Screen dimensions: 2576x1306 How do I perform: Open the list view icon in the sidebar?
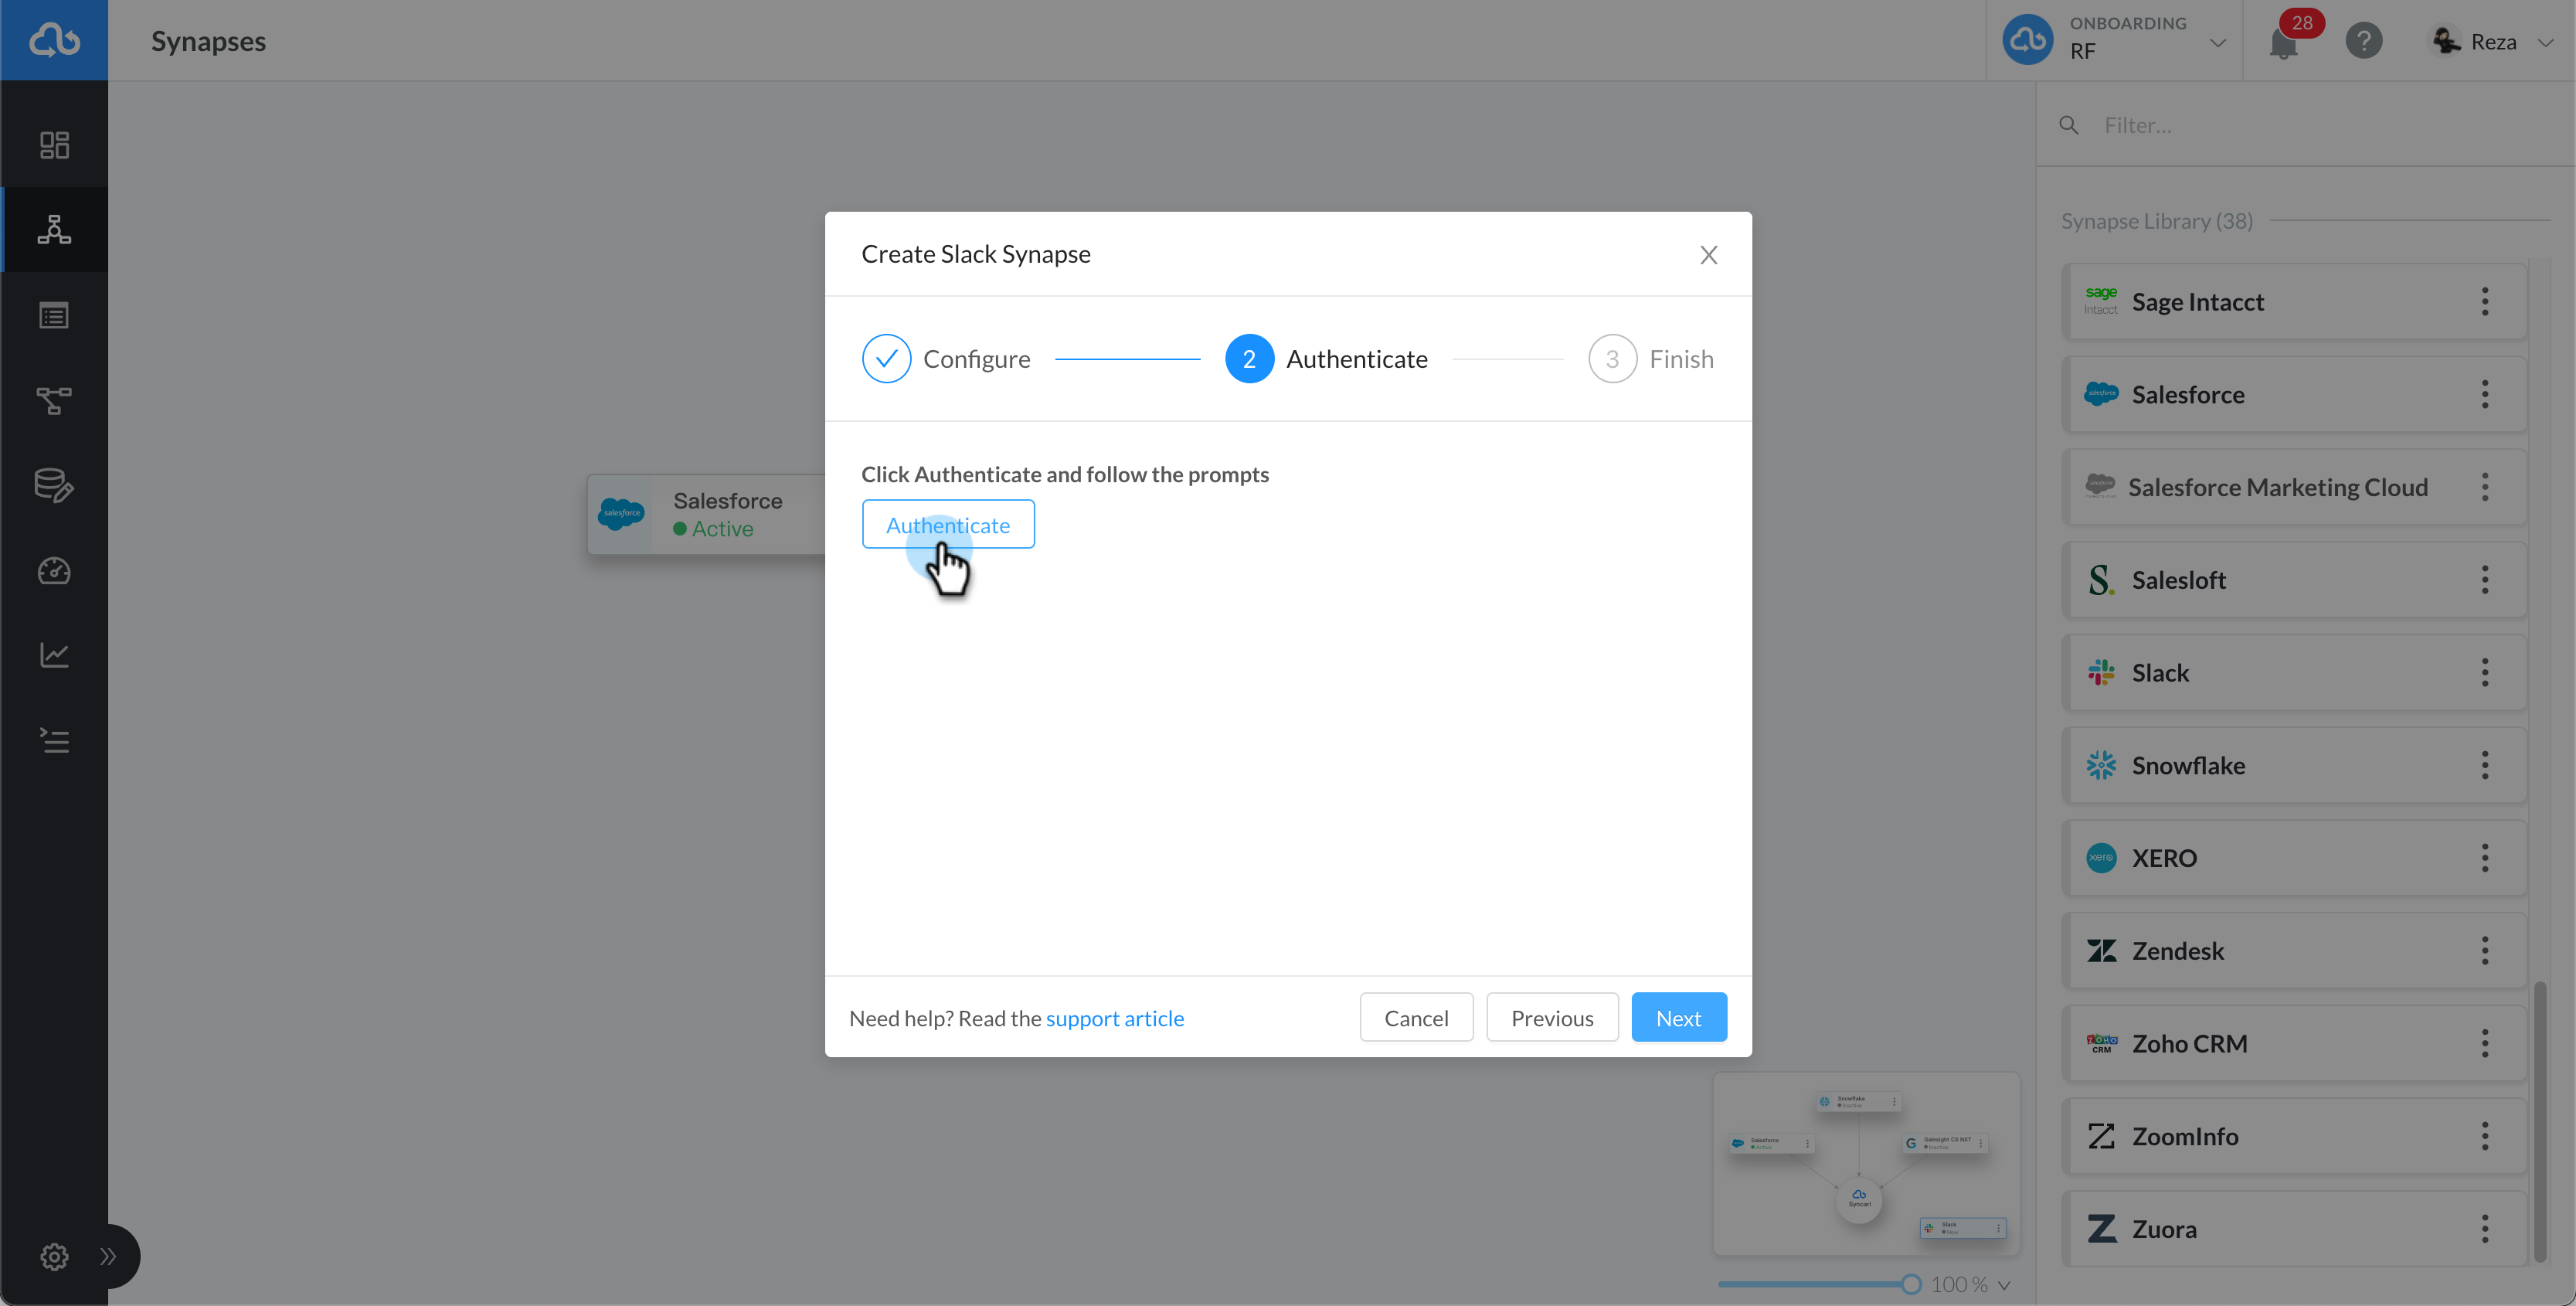(x=54, y=316)
